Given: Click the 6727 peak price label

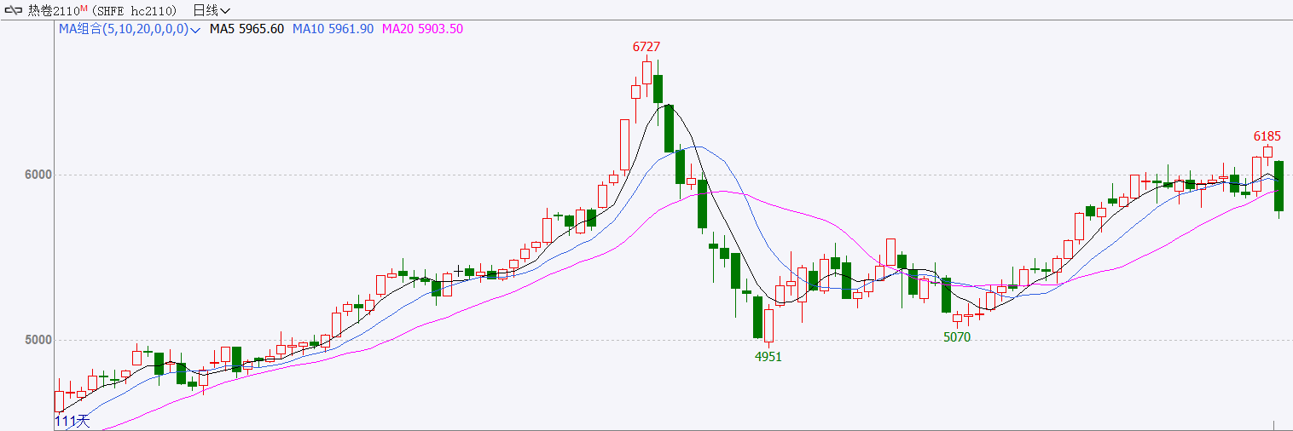Looking at the screenshot, I should (x=646, y=47).
